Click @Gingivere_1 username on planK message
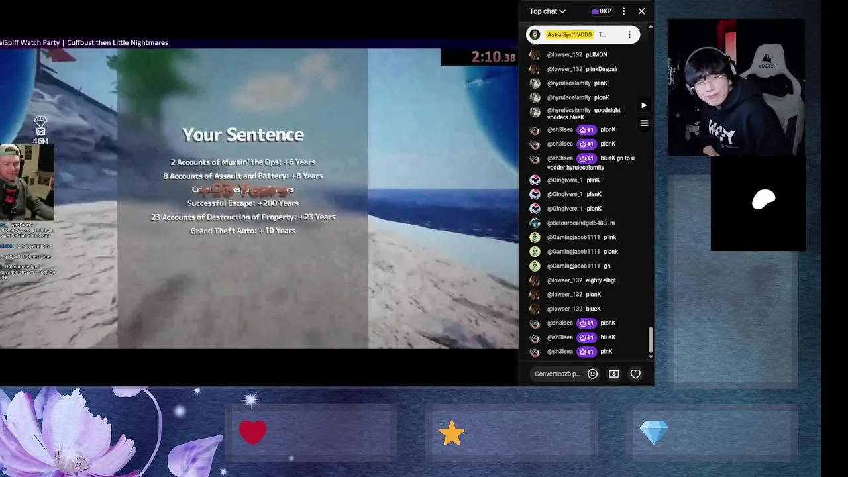The width and height of the screenshot is (848, 477). pyautogui.click(x=564, y=194)
